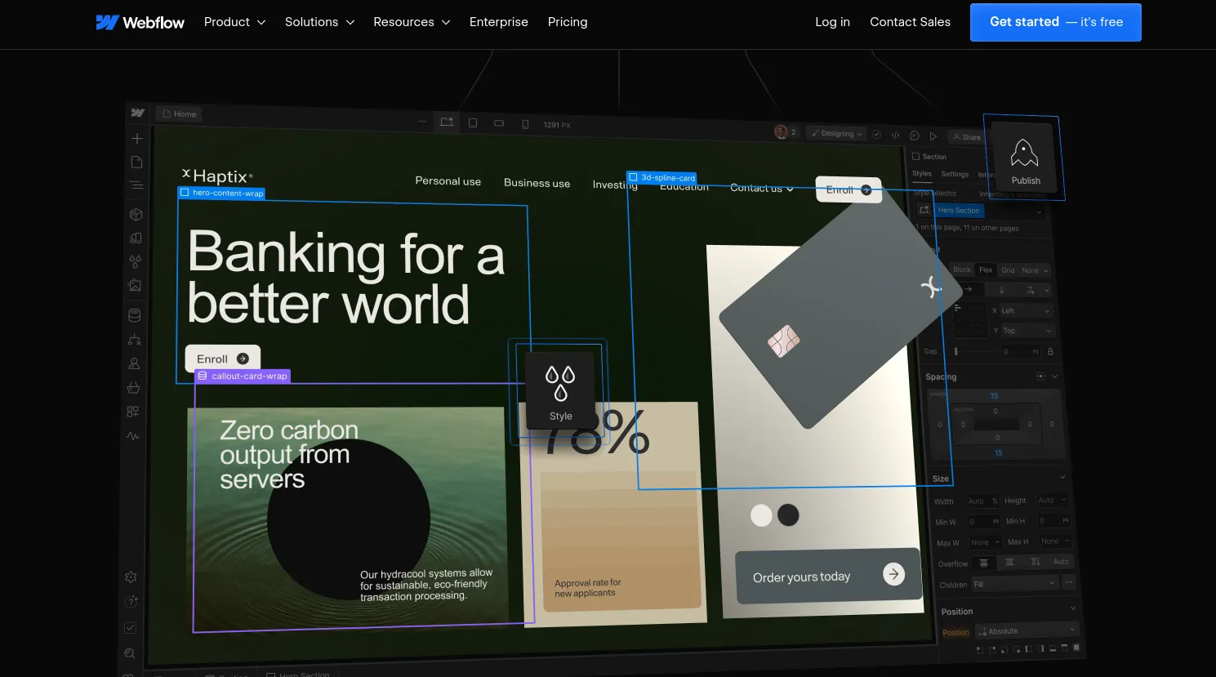Open the Apps grid icon in designer sidebar
The image size is (1216, 677).
click(133, 412)
